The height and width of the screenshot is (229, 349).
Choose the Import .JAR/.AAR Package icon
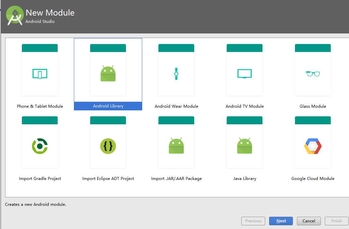tap(176, 146)
